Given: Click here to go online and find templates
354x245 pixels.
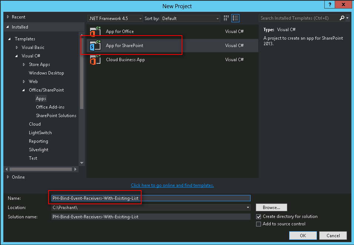Looking at the screenshot, I should [172, 185].
